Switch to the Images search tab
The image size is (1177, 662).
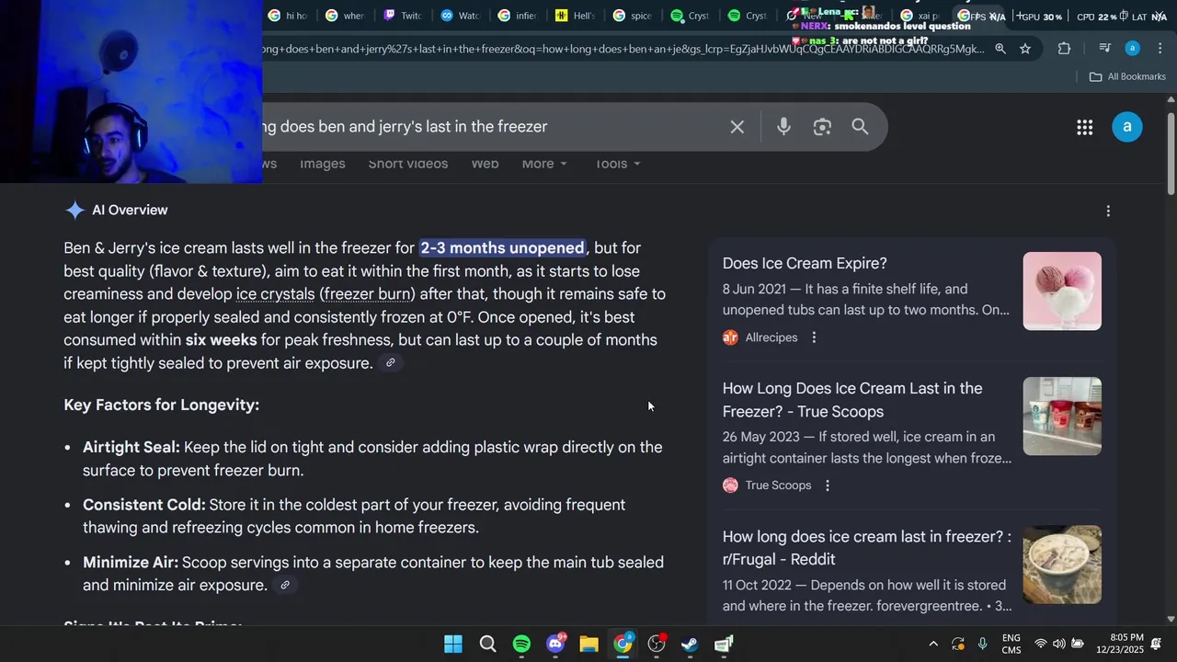[x=323, y=164]
